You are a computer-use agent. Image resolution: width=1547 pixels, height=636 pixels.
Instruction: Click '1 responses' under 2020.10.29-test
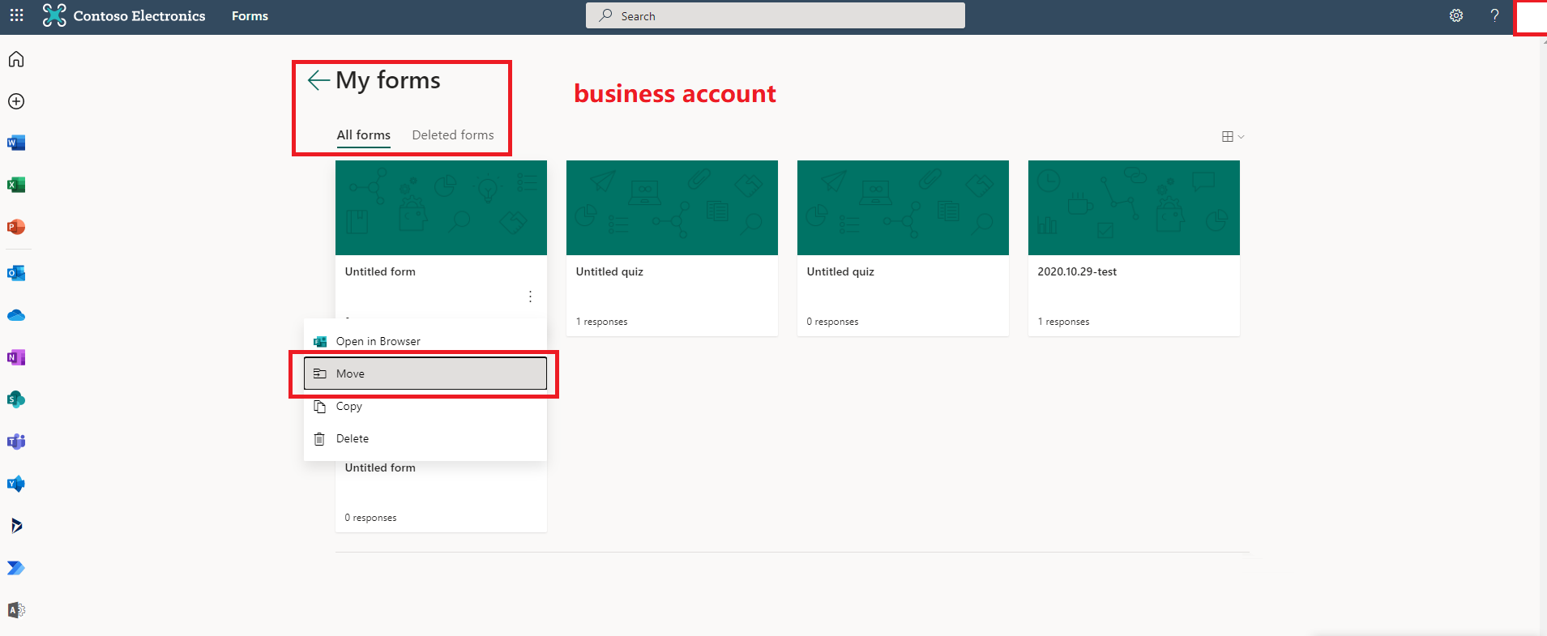pyautogui.click(x=1063, y=322)
